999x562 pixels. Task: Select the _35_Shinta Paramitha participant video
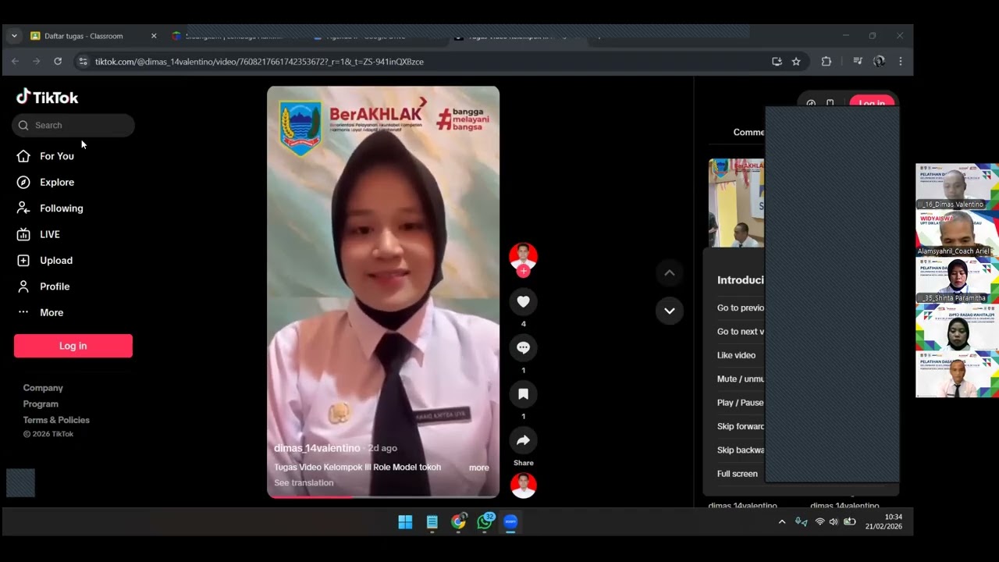click(957, 280)
